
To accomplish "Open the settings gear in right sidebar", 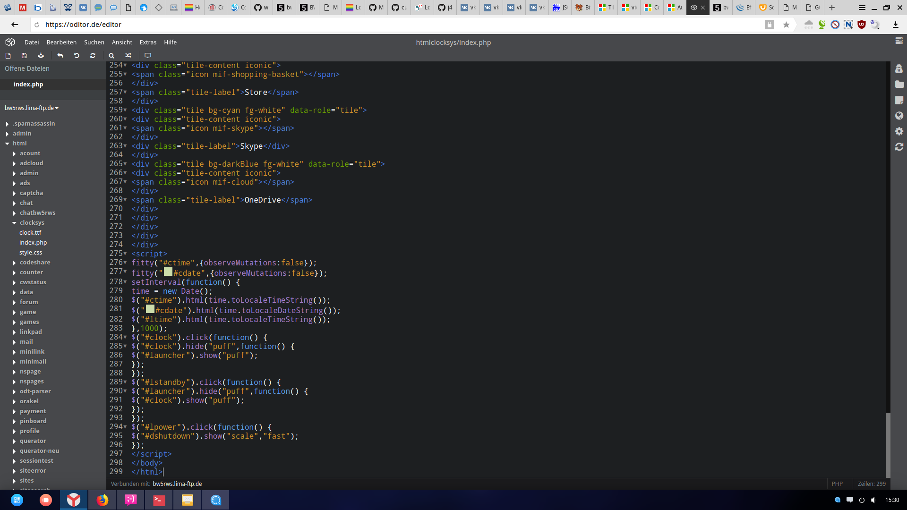I will click(x=899, y=131).
